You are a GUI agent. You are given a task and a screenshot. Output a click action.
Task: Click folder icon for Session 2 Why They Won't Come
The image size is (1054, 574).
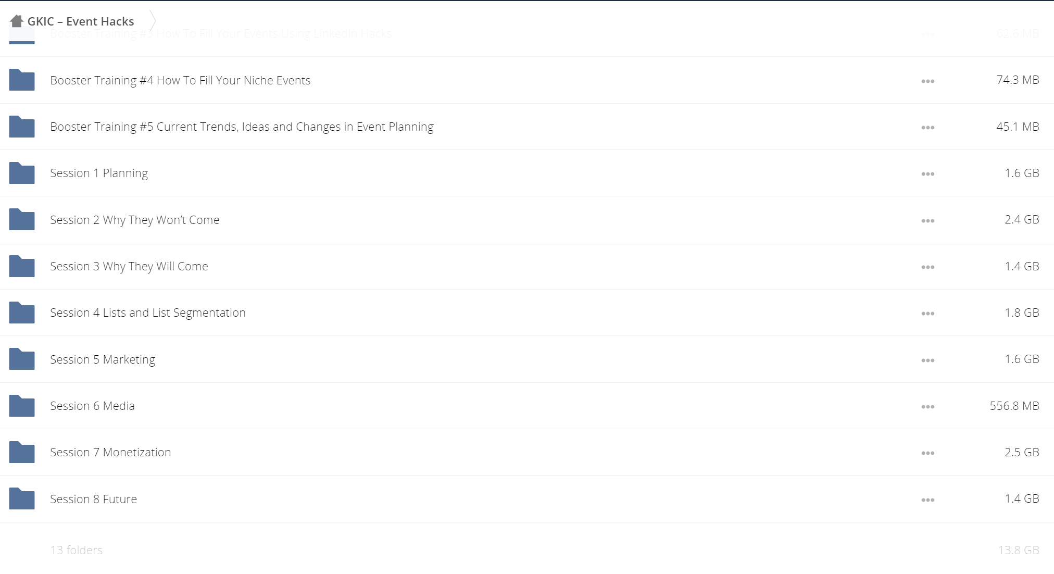pyautogui.click(x=22, y=219)
